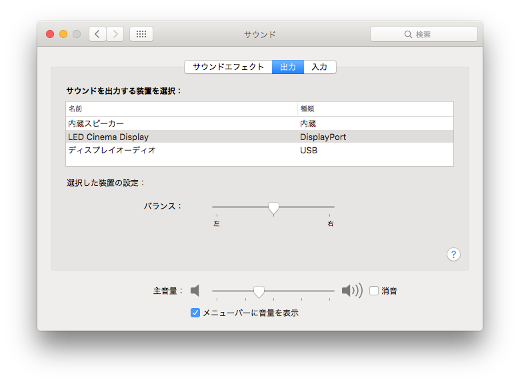Image resolution: width=520 pixels, height=384 pixels.
Task: Select the 出力 tab
Action: point(288,67)
